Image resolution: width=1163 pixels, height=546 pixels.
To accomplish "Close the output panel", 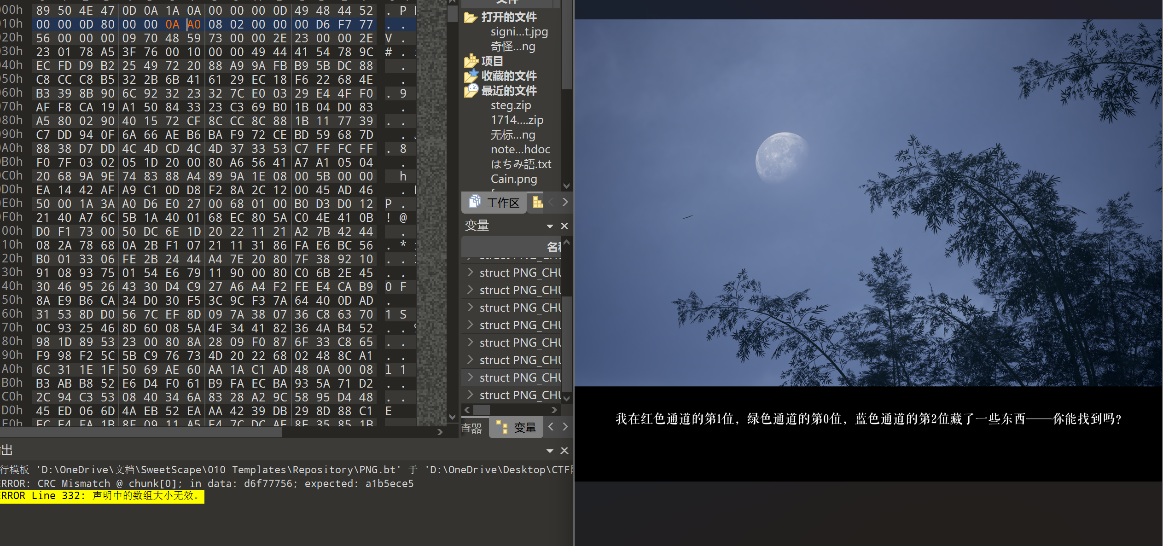I will click(x=564, y=451).
